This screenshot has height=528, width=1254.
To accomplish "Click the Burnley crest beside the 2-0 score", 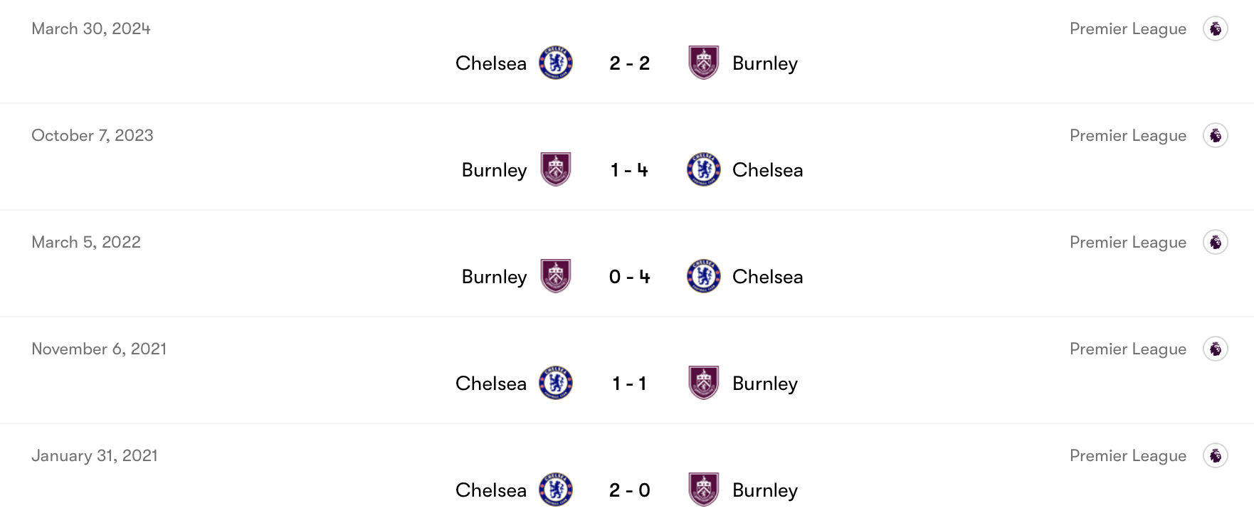I will (x=703, y=489).
